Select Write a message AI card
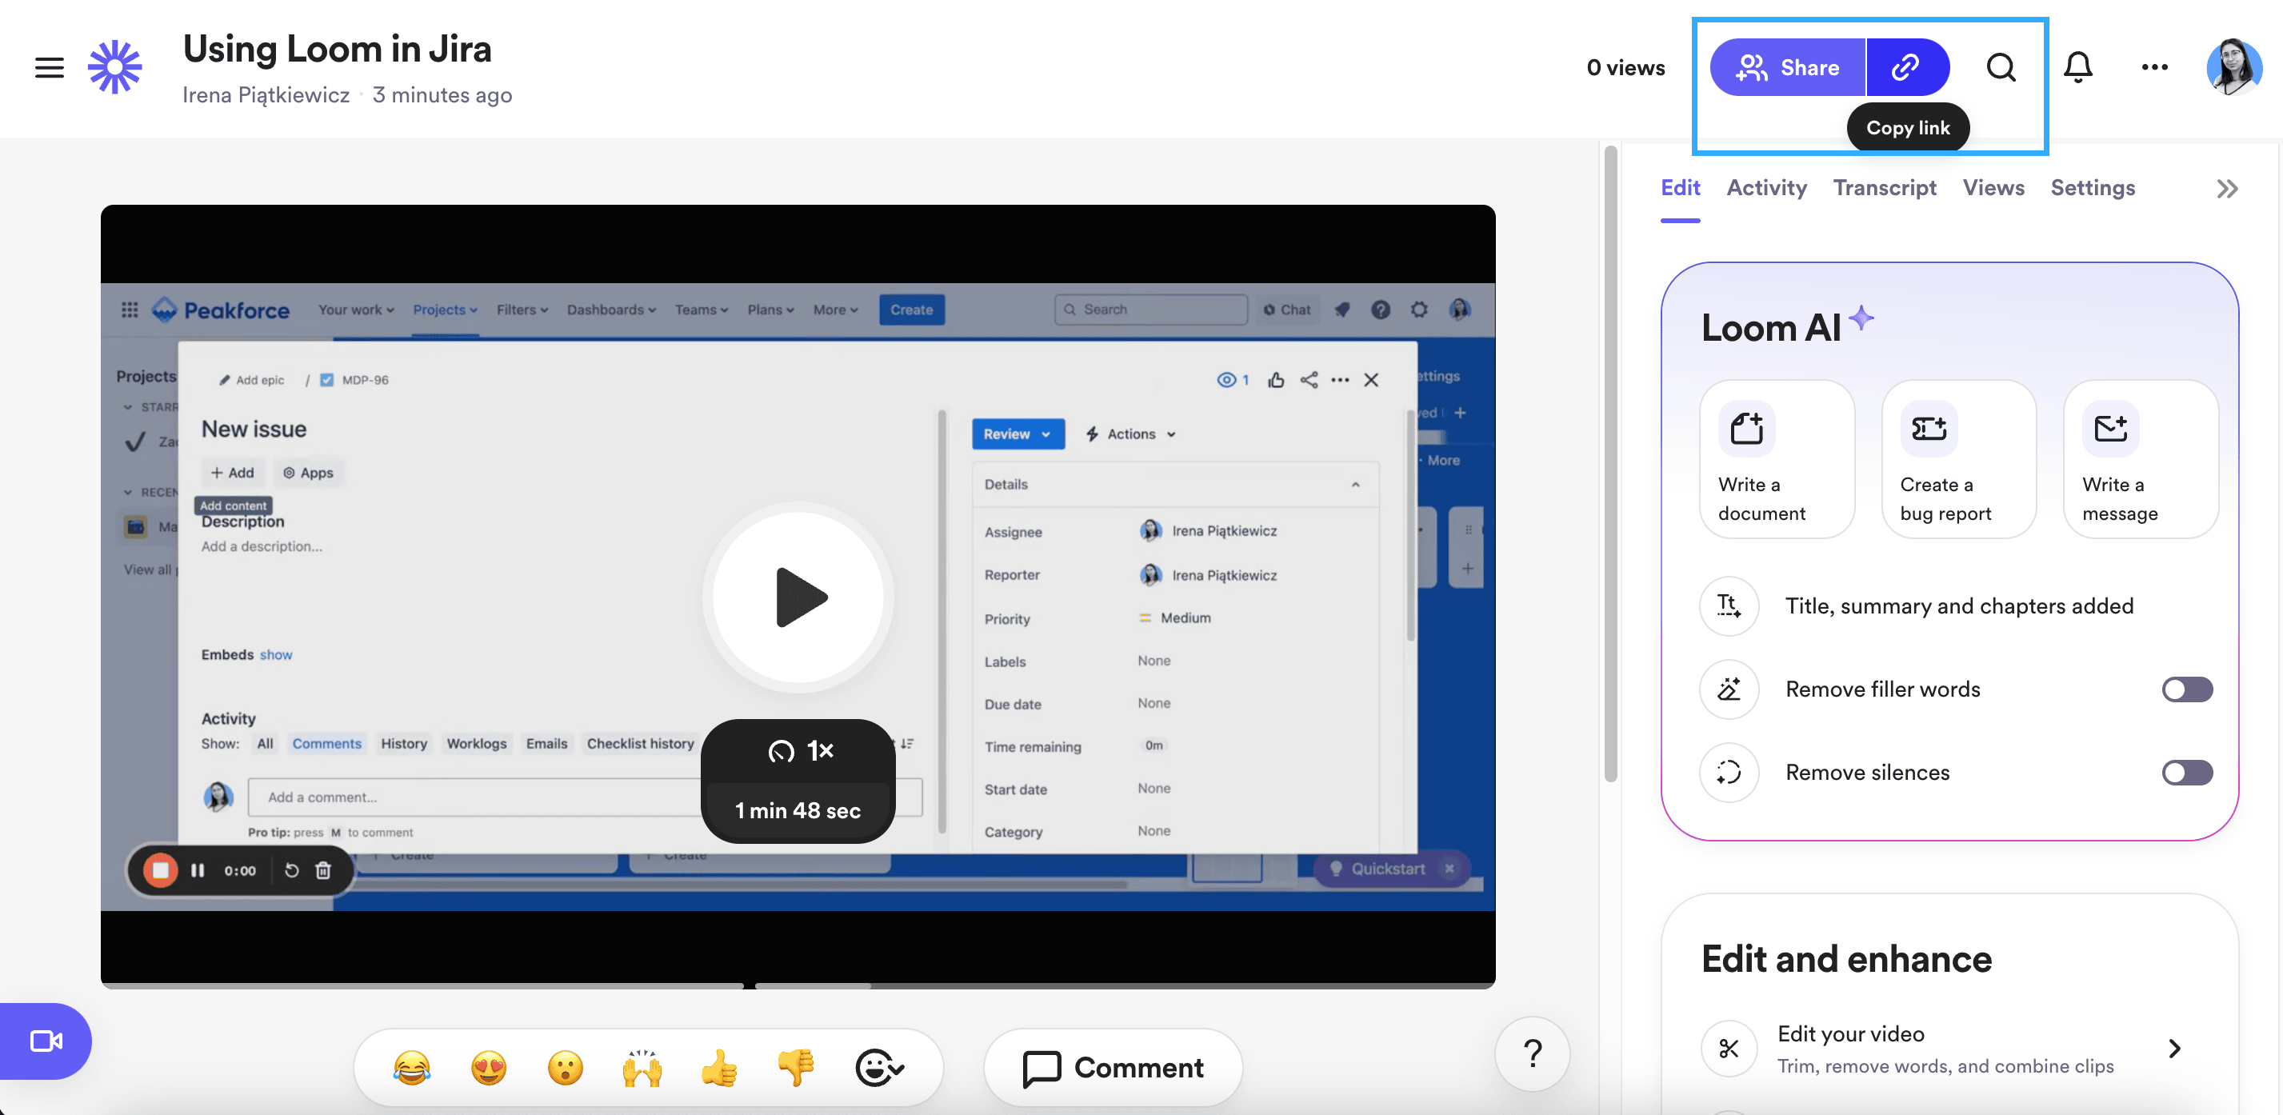 2141,459
